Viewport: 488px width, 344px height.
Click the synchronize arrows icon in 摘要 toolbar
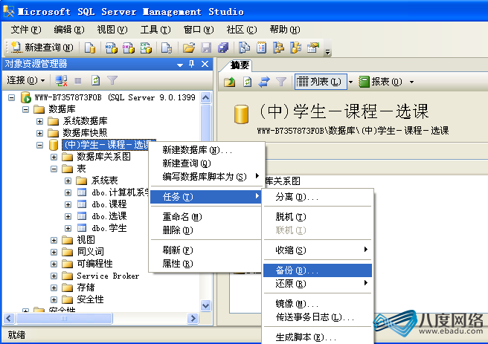click(x=264, y=82)
